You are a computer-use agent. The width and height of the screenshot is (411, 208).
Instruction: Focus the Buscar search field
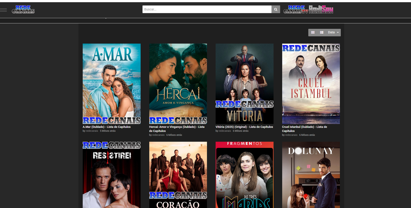[207, 9]
